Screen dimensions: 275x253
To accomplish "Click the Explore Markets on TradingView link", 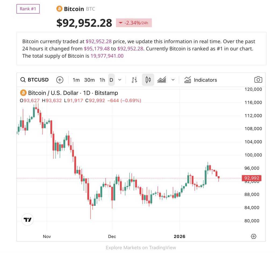I will (141, 248).
